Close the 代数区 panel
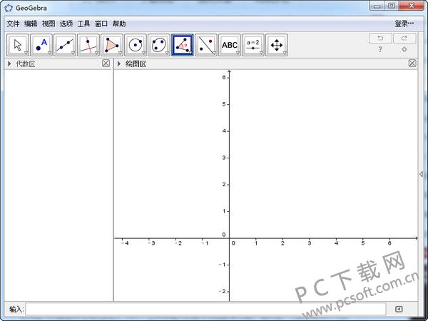Viewport: 428px width, 321px height. click(x=106, y=63)
